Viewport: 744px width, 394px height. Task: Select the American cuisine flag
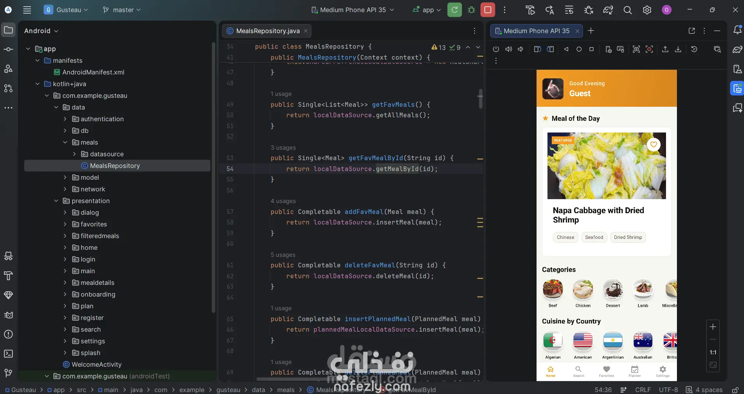(x=583, y=341)
